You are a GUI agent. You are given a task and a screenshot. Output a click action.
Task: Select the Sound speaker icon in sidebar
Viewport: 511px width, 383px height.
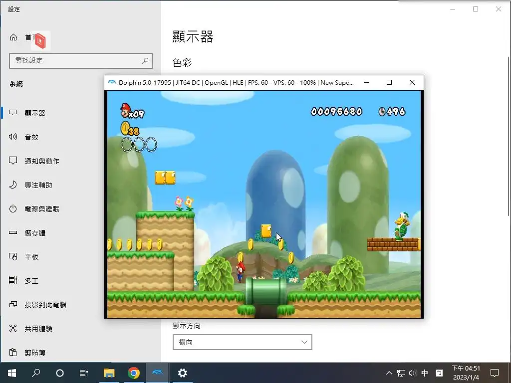tap(12, 137)
